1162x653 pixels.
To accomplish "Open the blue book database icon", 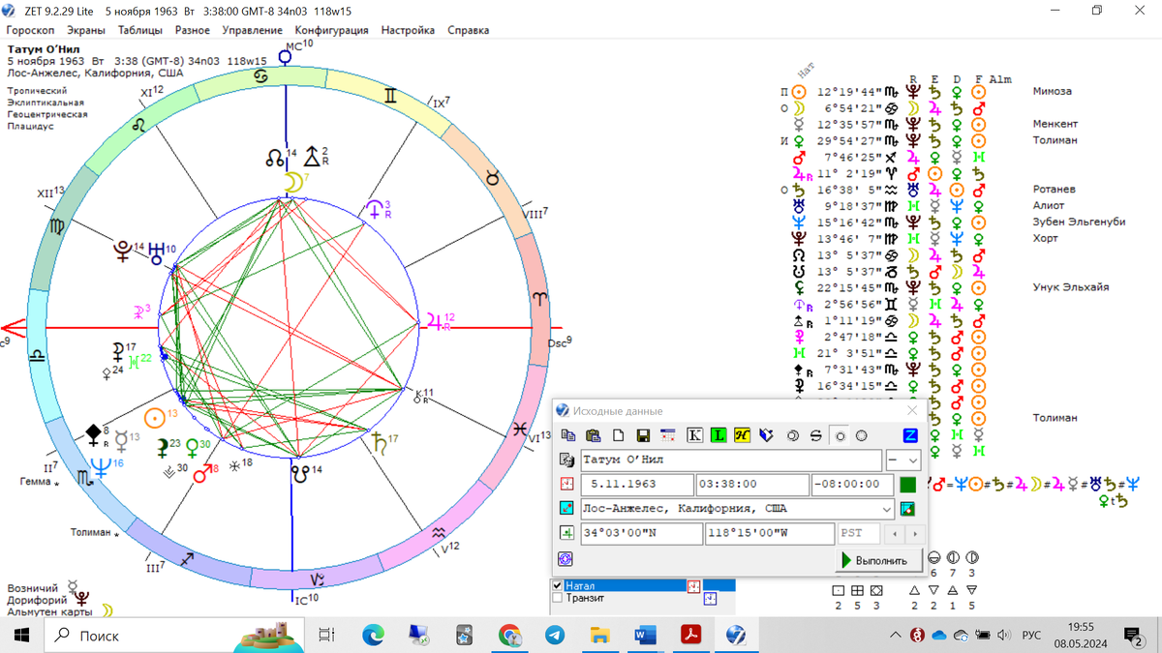I will pyautogui.click(x=767, y=436).
